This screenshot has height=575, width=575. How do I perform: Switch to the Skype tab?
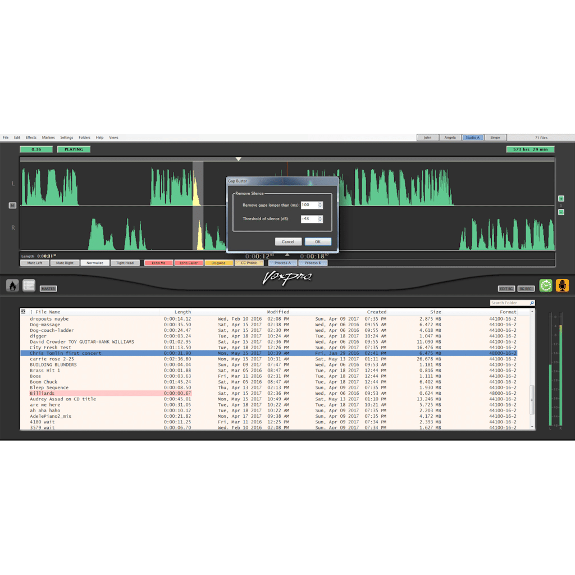click(495, 138)
